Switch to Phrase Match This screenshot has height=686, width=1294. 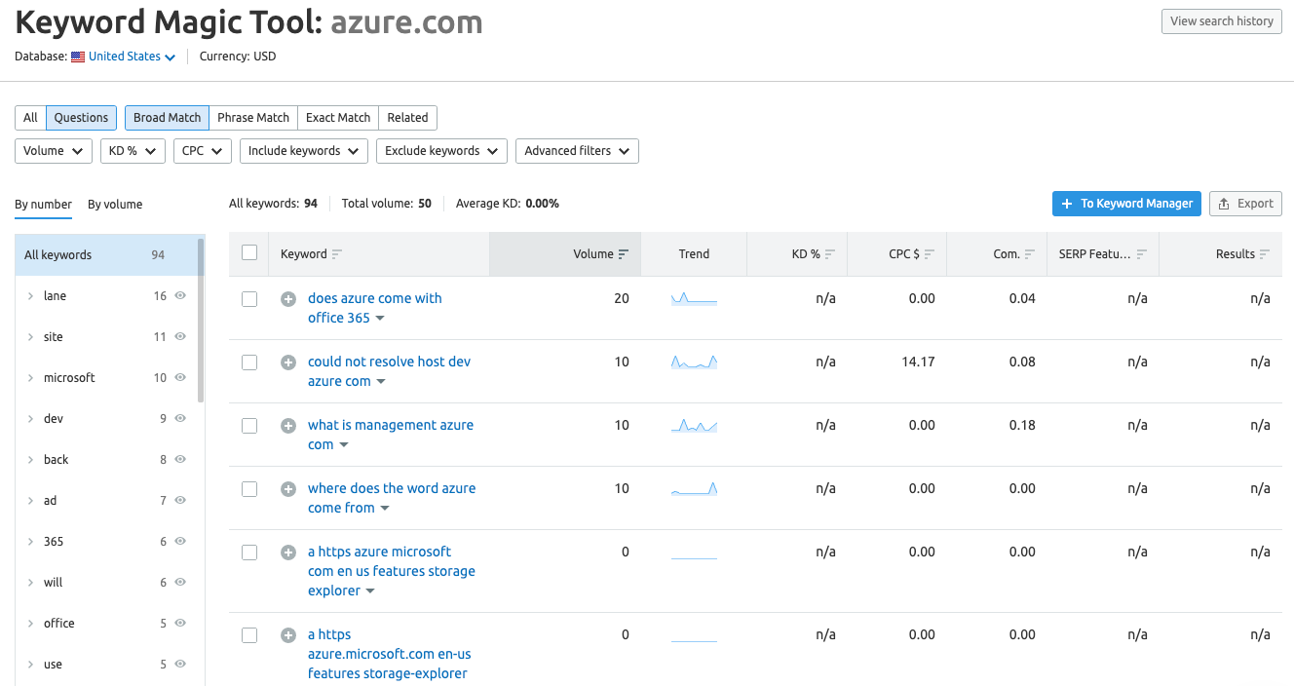click(x=253, y=118)
